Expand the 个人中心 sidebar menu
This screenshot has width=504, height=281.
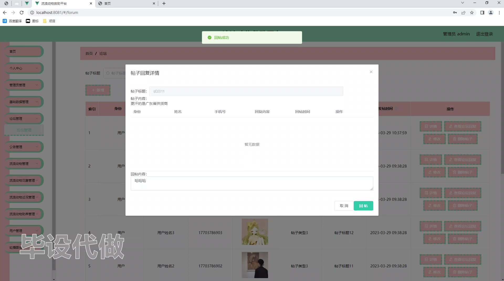tap(24, 68)
